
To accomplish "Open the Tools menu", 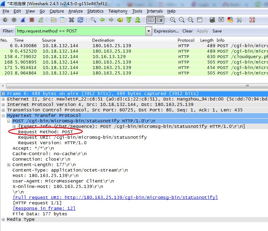I will (137, 11).
